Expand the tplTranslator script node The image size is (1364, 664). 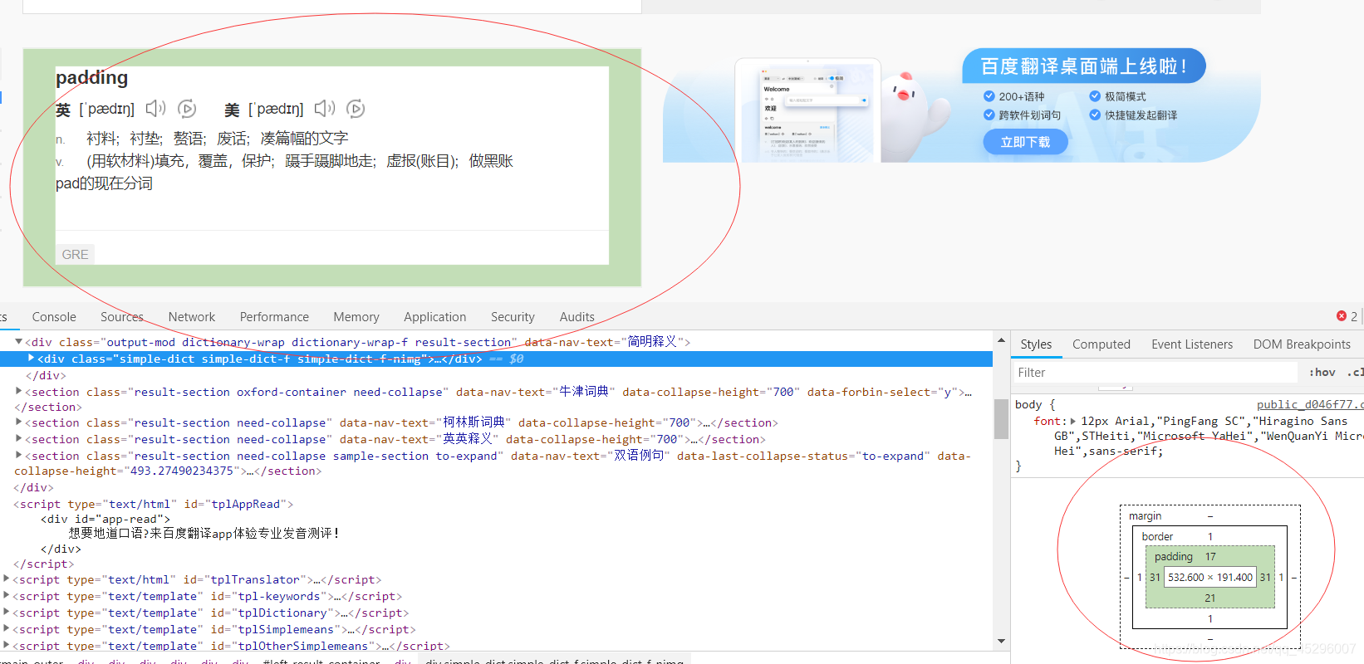click(7, 579)
